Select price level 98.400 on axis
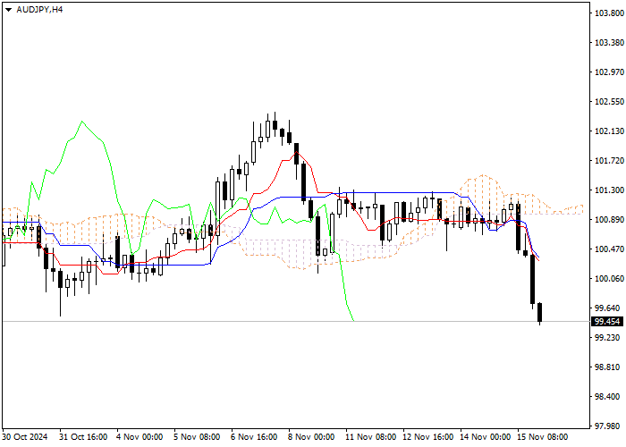626x447 pixels. click(607, 397)
